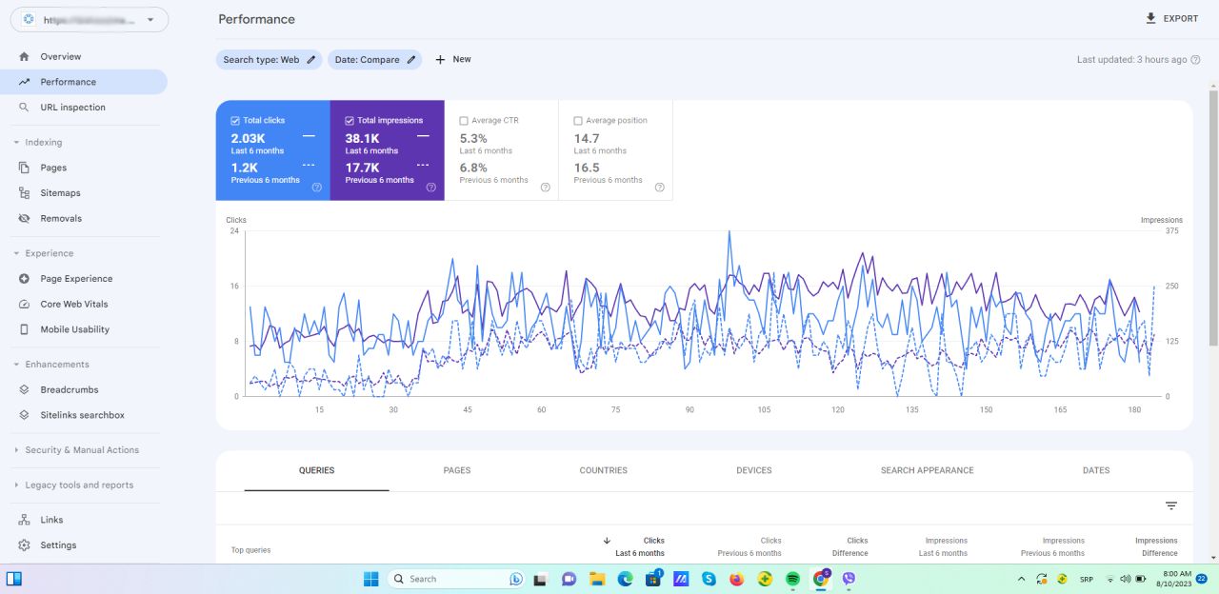Open the property selector dropdown
Image resolution: width=1219 pixels, height=594 pixels.
pyautogui.click(x=89, y=20)
